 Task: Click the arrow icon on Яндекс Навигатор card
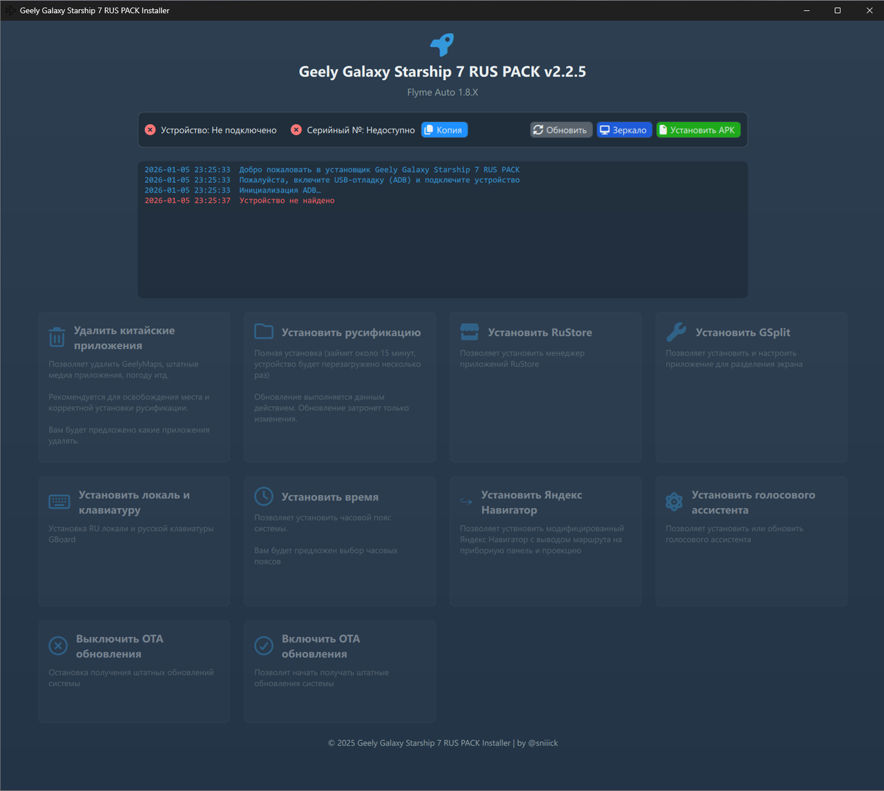(x=466, y=502)
